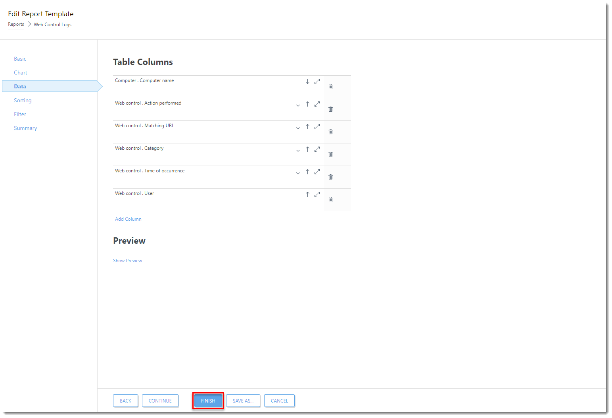This screenshot has width=612, height=418.
Task: Navigate to Reports breadcrumb
Action: [x=16, y=24]
